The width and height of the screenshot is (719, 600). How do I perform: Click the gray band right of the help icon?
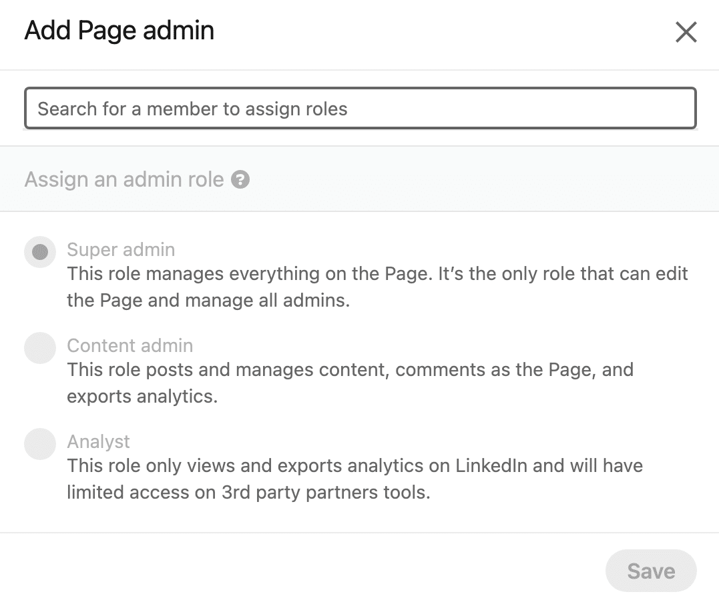tap(467, 179)
